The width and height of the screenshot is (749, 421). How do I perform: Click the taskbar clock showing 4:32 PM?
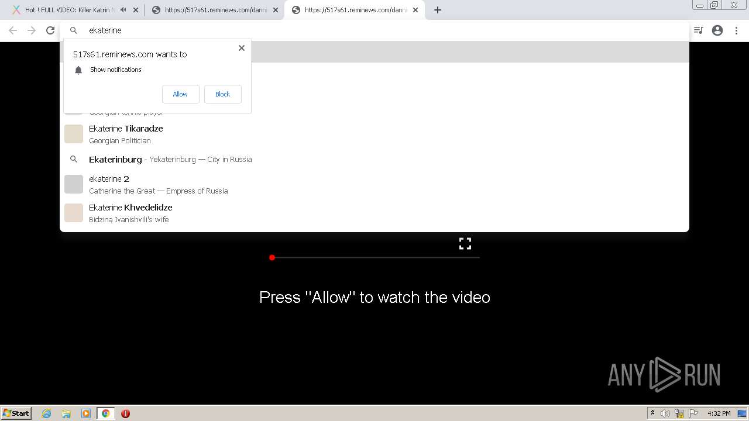click(x=719, y=413)
